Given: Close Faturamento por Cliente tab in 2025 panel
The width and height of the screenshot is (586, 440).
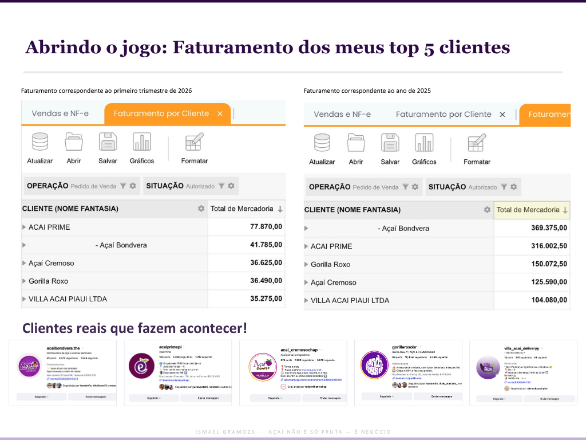Looking at the screenshot, I should [x=502, y=115].
